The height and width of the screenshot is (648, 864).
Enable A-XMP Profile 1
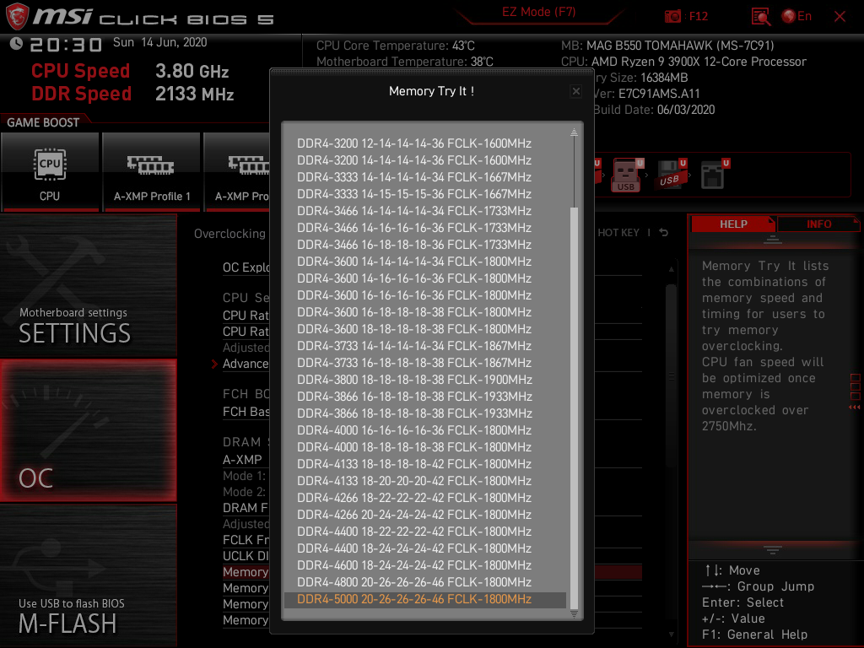coord(152,172)
